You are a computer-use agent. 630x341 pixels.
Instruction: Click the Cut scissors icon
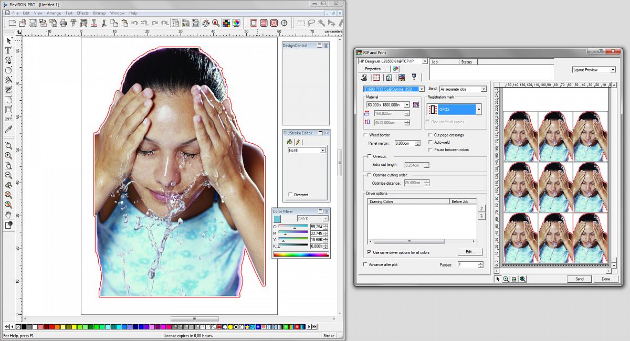click(x=104, y=23)
